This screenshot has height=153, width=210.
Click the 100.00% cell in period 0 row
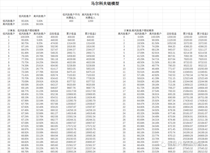point(25,37)
